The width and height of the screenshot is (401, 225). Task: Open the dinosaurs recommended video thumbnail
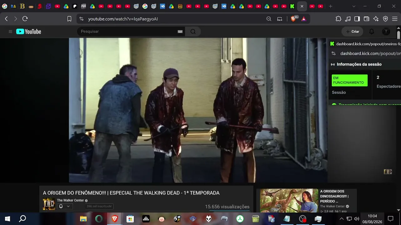pos(289,201)
